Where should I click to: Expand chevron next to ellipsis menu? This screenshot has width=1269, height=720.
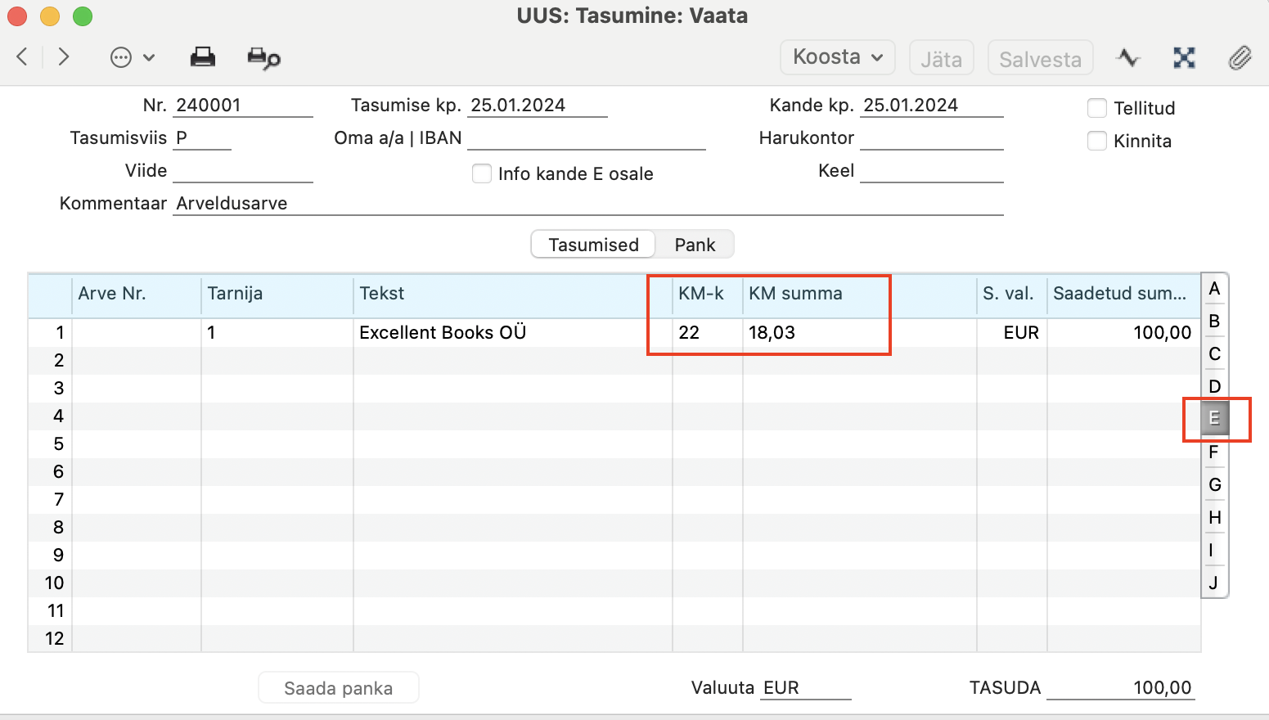[149, 57]
